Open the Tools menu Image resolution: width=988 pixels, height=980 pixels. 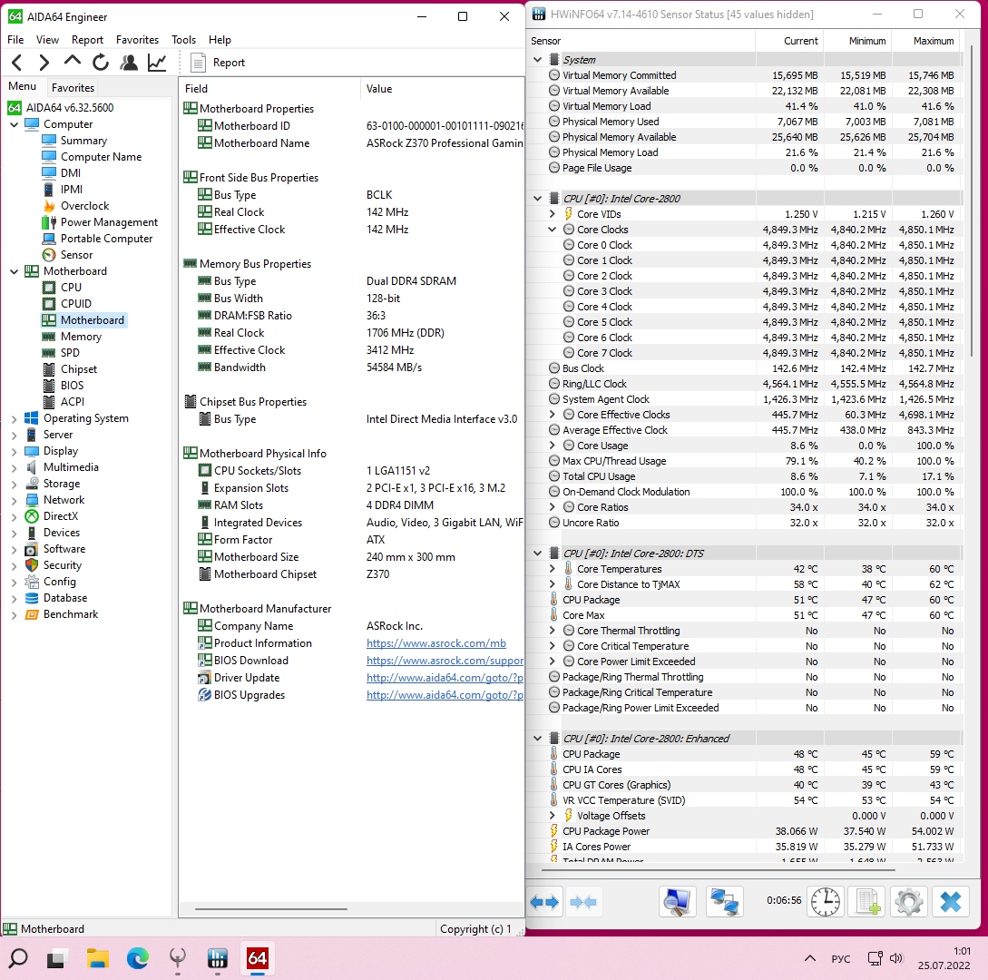183,40
